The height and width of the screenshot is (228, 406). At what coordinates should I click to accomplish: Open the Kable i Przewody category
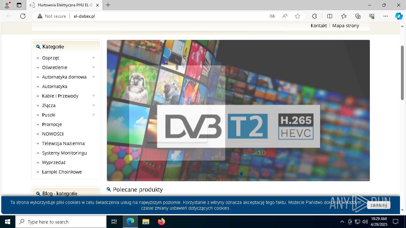(x=60, y=96)
